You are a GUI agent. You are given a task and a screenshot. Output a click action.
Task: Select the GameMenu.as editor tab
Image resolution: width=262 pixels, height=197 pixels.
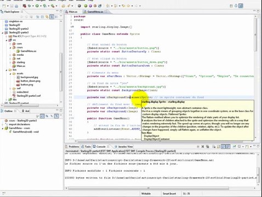pos(95,11)
